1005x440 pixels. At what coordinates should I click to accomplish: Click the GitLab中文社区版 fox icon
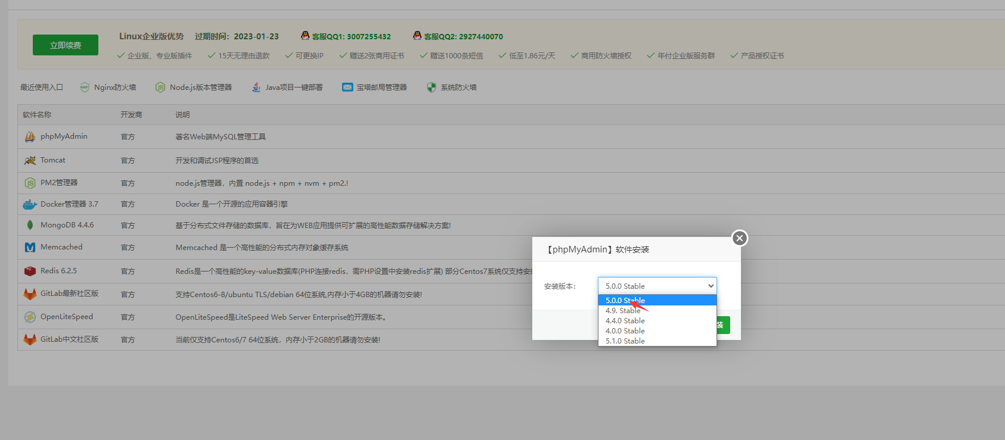[x=30, y=339]
